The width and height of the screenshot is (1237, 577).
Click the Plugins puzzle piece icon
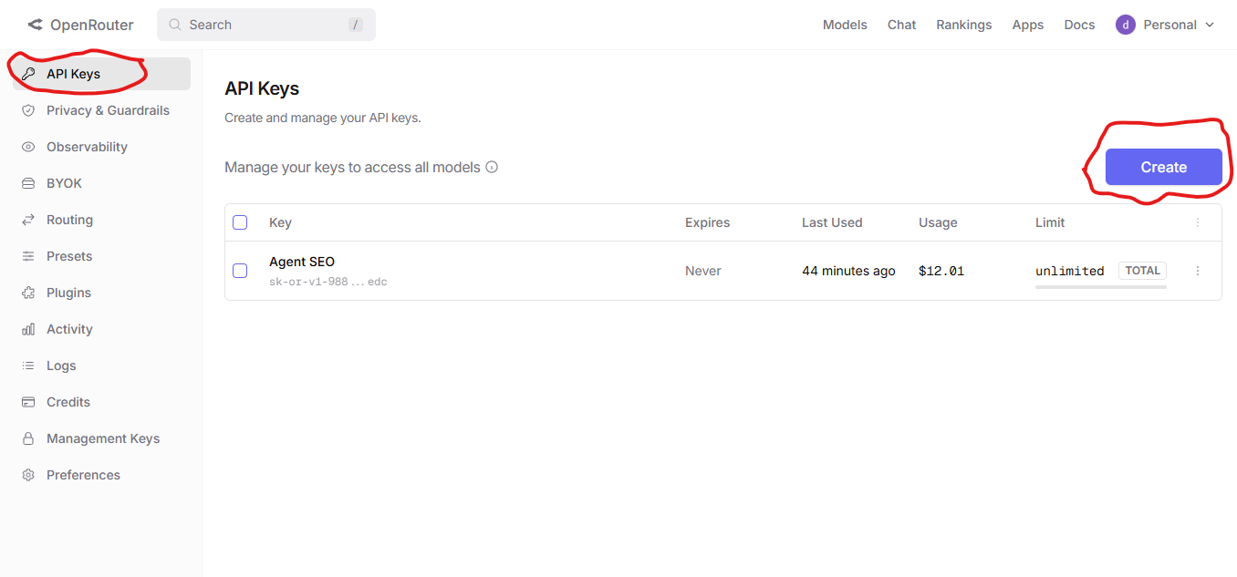coord(28,293)
